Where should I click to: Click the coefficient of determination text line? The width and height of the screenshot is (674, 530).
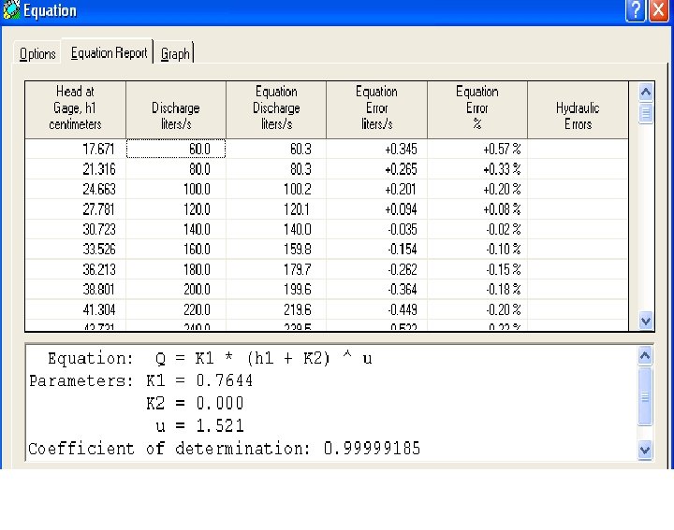(x=224, y=449)
